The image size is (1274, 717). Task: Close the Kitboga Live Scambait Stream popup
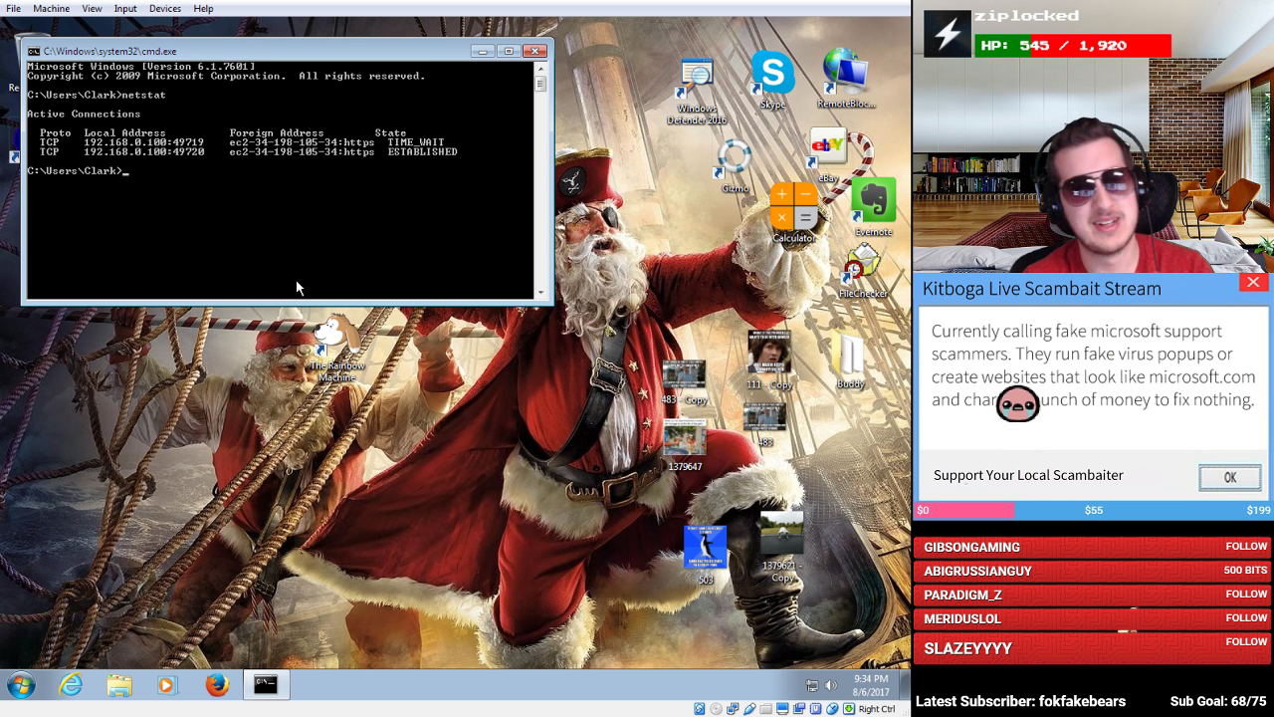pos(1253,283)
